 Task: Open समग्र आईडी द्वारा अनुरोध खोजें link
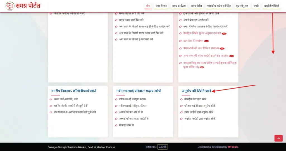pyautogui.click(x=199, y=112)
